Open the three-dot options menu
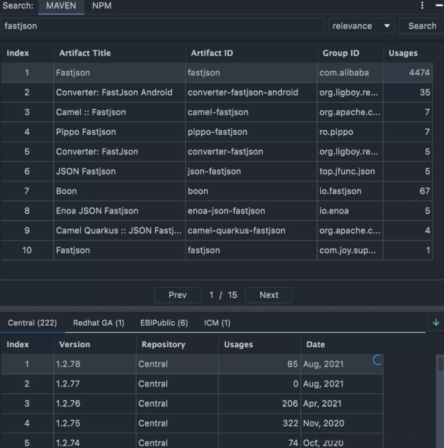 [422, 6]
